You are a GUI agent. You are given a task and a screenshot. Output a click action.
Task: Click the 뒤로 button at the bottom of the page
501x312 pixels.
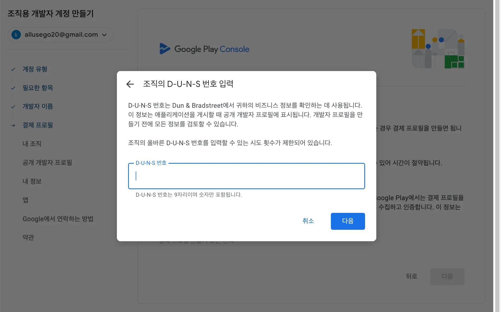click(x=411, y=276)
